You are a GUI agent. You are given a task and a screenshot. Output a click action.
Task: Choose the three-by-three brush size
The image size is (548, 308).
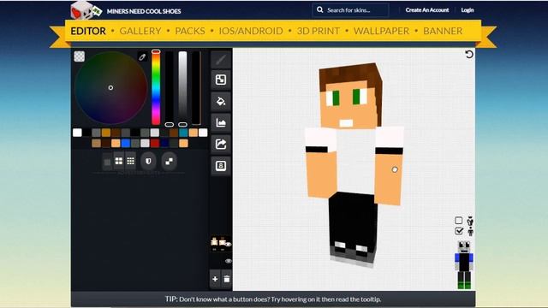click(130, 161)
